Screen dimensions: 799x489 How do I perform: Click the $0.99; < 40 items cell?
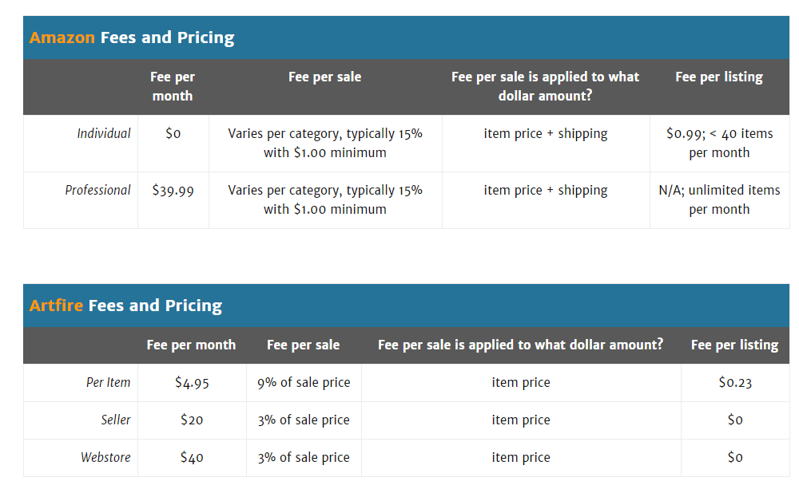719,143
